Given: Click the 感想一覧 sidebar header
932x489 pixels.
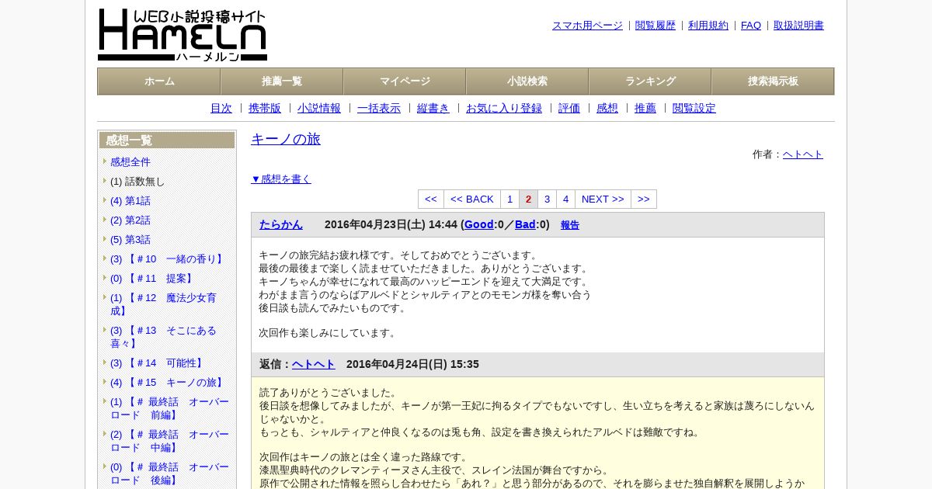Looking at the screenshot, I should click(x=167, y=140).
